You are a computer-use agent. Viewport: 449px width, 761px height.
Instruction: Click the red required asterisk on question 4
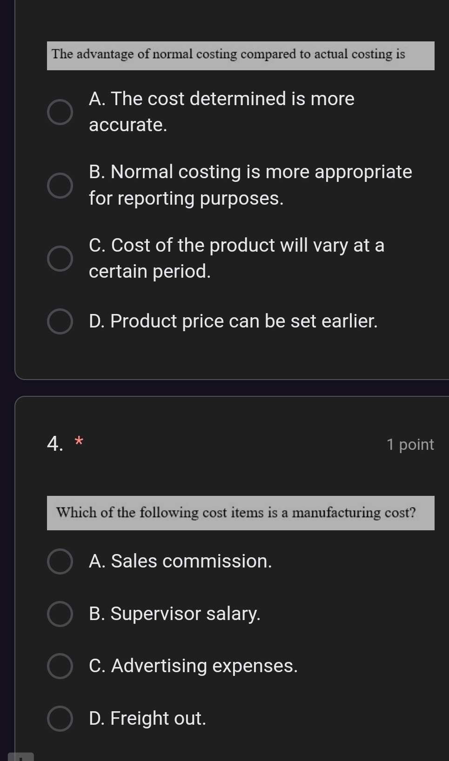point(80,440)
